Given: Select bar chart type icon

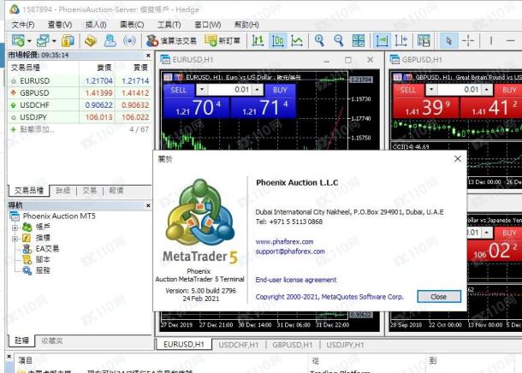Looking at the screenshot, I should click(x=258, y=40).
